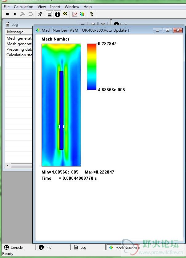Minimize the Mach Number window
186x258 pixels.
157,30
